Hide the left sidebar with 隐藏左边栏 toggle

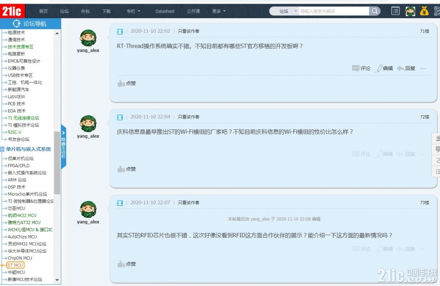(x=64, y=146)
